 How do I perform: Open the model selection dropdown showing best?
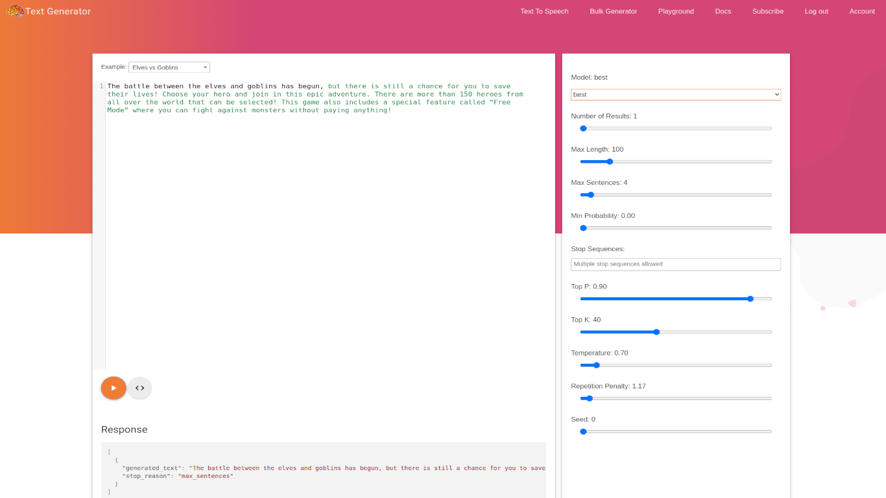(675, 94)
